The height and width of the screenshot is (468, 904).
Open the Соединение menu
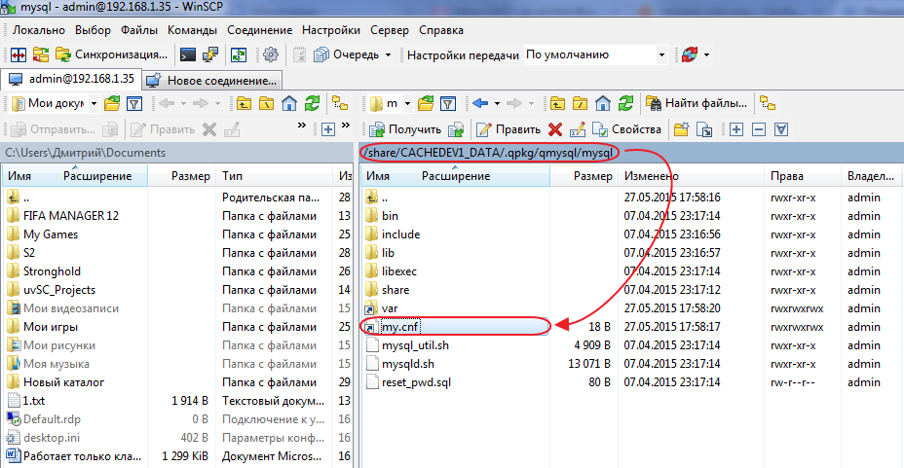(259, 30)
